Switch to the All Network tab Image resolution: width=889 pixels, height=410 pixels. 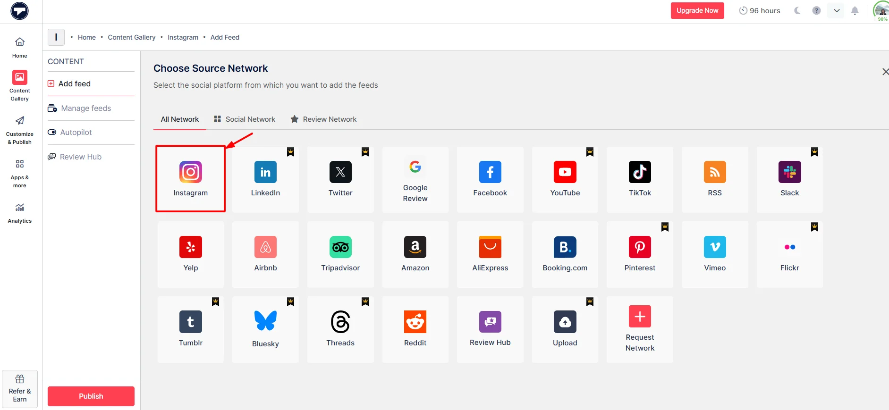[x=180, y=119]
